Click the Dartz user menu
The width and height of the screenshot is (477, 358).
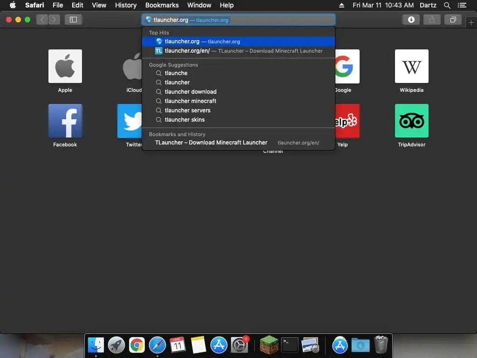[x=428, y=5]
